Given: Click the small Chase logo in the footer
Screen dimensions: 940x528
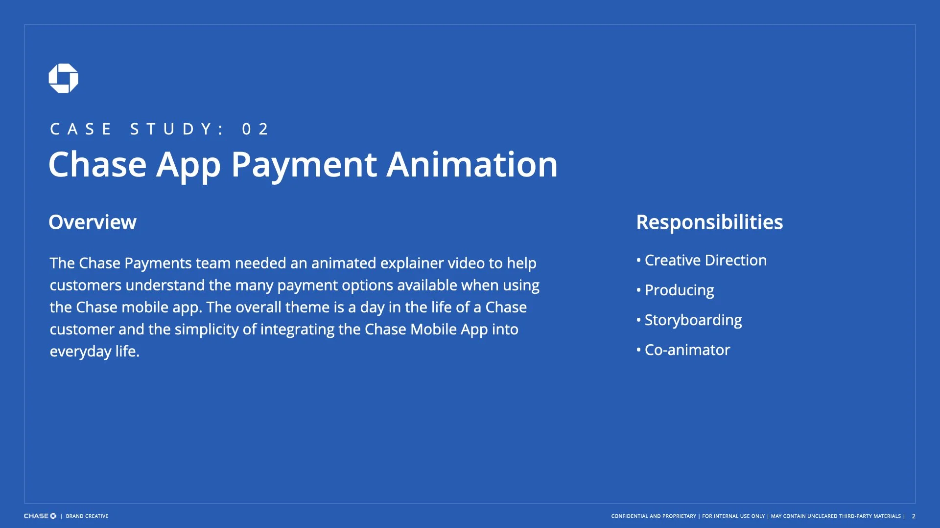Looking at the screenshot, I should coord(40,516).
